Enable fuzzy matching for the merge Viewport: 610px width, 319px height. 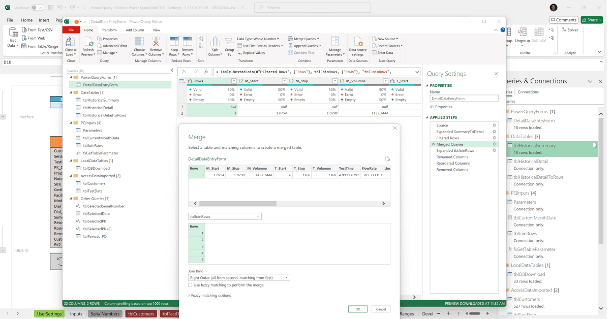(190, 284)
